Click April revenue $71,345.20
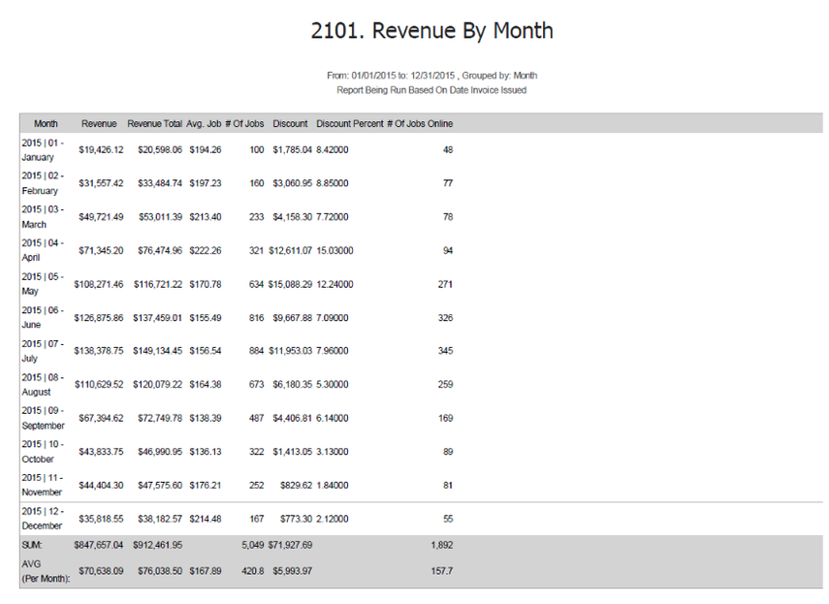Screen dimensions: 829x604 click(x=101, y=250)
